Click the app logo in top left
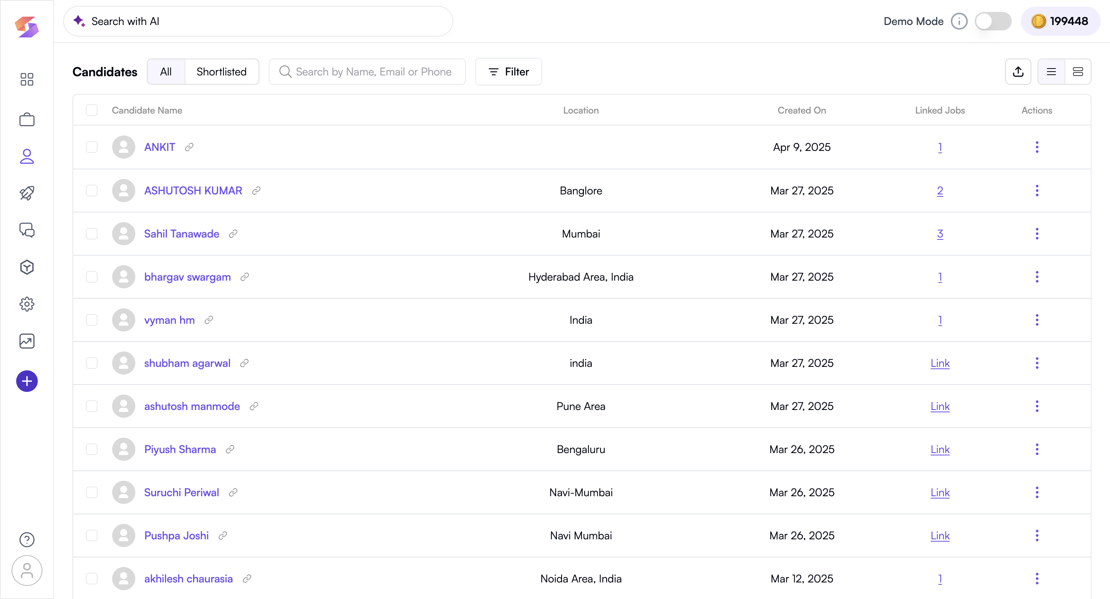The image size is (1110, 599). 27,27
